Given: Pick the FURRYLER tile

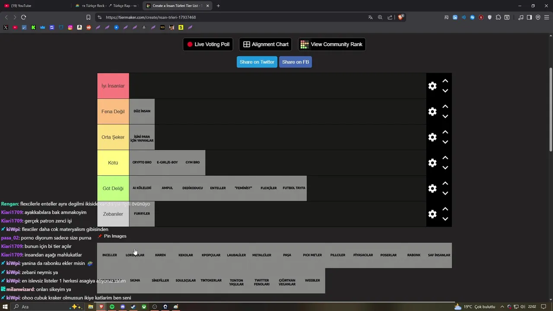Looking at the screenshot, I should coord(142,214).
